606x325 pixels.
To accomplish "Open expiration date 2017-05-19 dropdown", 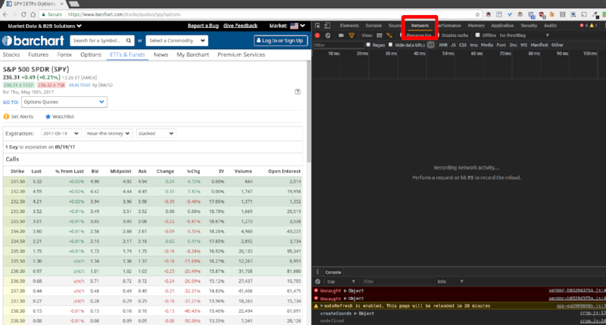I will tap(61, 133).
